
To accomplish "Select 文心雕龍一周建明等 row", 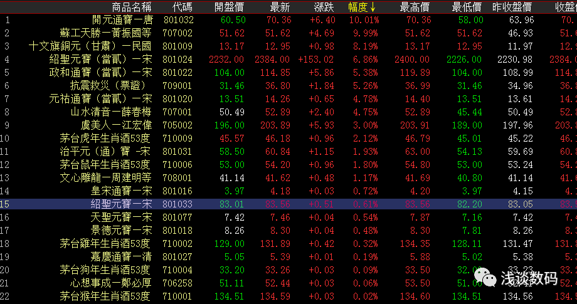I will point(288,178).
